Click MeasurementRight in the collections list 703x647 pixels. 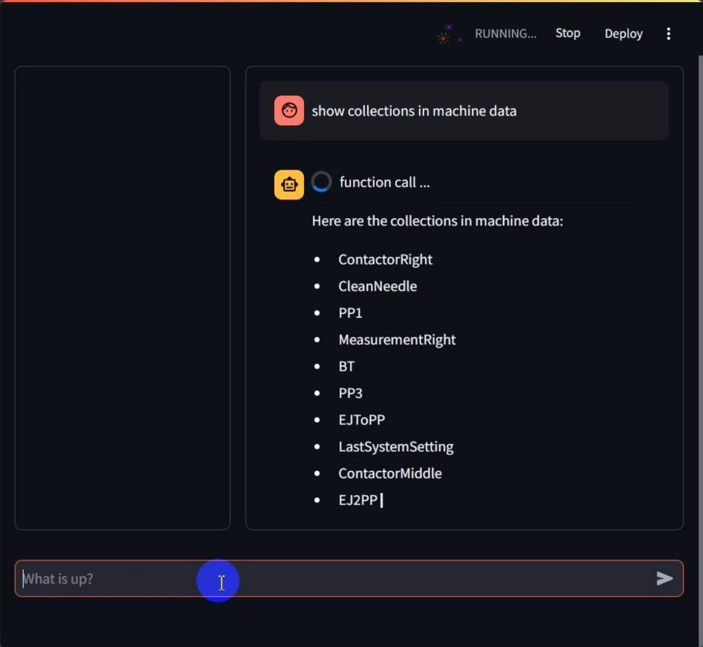397,340
